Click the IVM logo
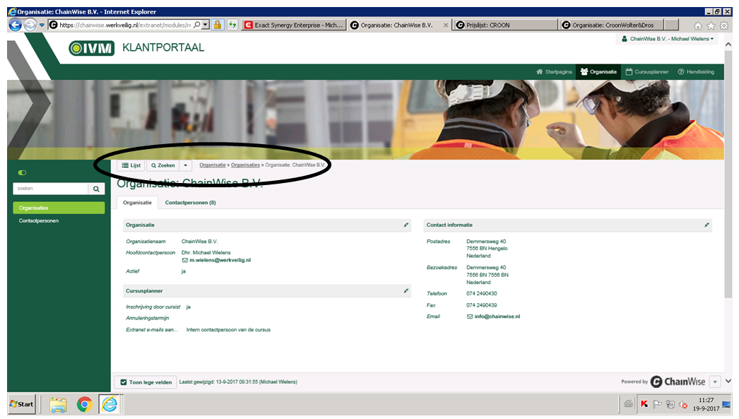The width and height of the screenshot is (739, 419). click(x=91, y=48)
